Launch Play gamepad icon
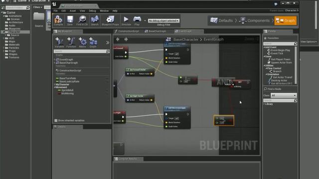 pos(137,20)
